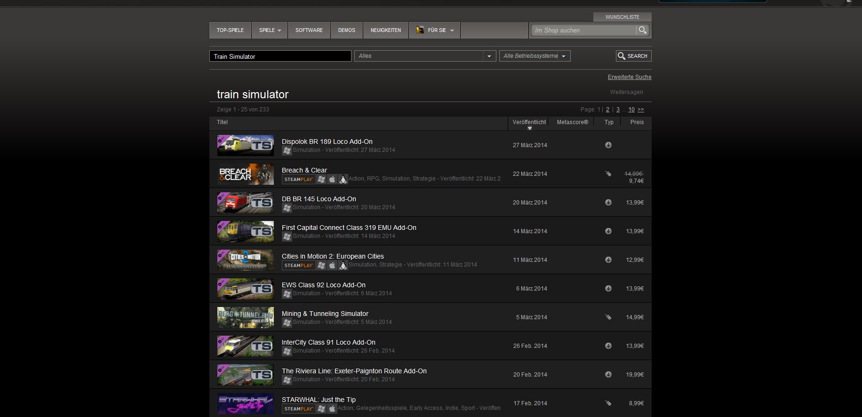This screenshot has width=862, height=417.
Task: Click the 17 Feb. 2014 release date cell
Action: click(x=530, y=403)
